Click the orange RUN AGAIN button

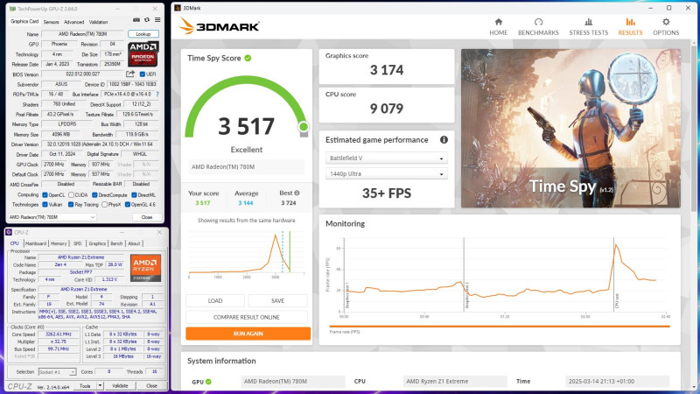coord(248,334)
